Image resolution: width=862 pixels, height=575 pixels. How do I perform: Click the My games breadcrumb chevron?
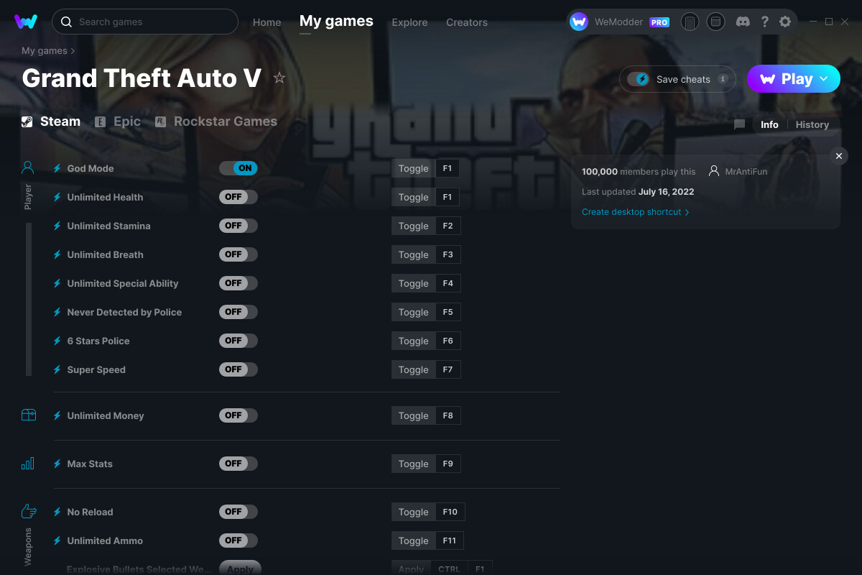[73, 51]
